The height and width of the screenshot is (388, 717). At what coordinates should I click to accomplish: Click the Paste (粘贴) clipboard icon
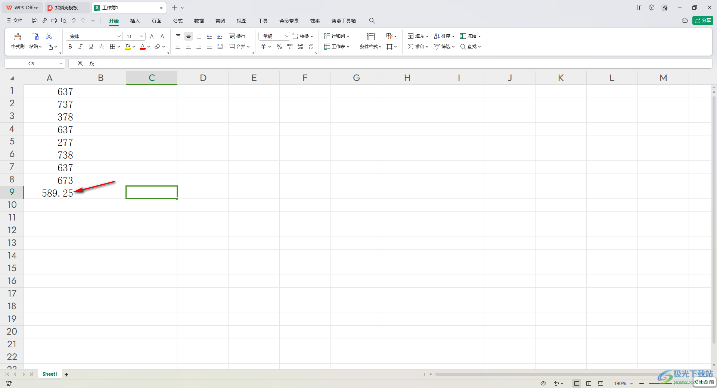click(x=35, y=37)
